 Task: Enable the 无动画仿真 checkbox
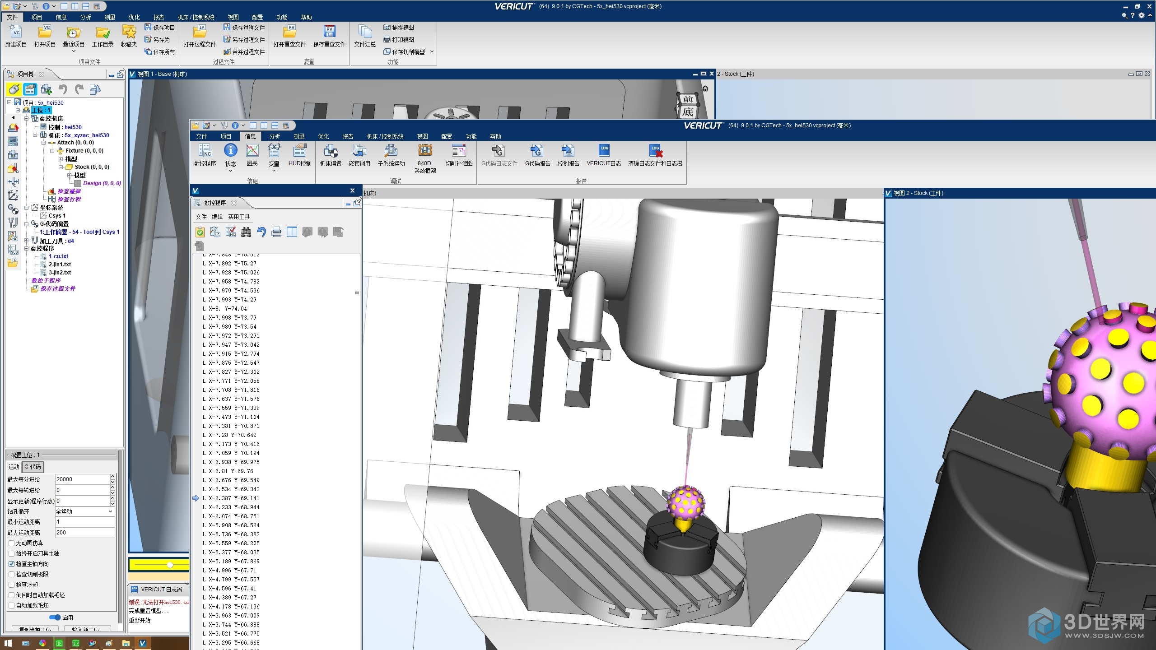point(12,543)
